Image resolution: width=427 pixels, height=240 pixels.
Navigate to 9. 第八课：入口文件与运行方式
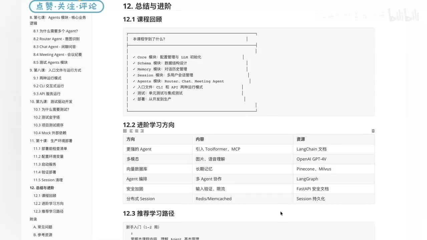(55, 70)
